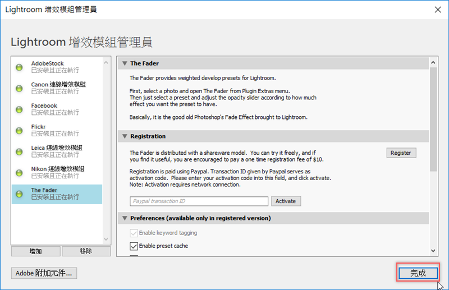The height and width of the screenshot is (290, 449).
Task: Click into the Paypal transaction ID field
Action: pos(199,201)
